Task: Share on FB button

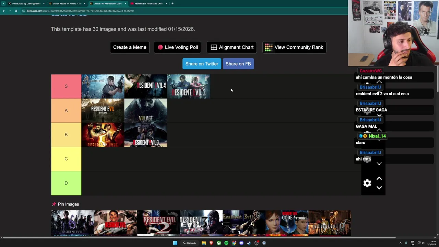Action: 238,64
